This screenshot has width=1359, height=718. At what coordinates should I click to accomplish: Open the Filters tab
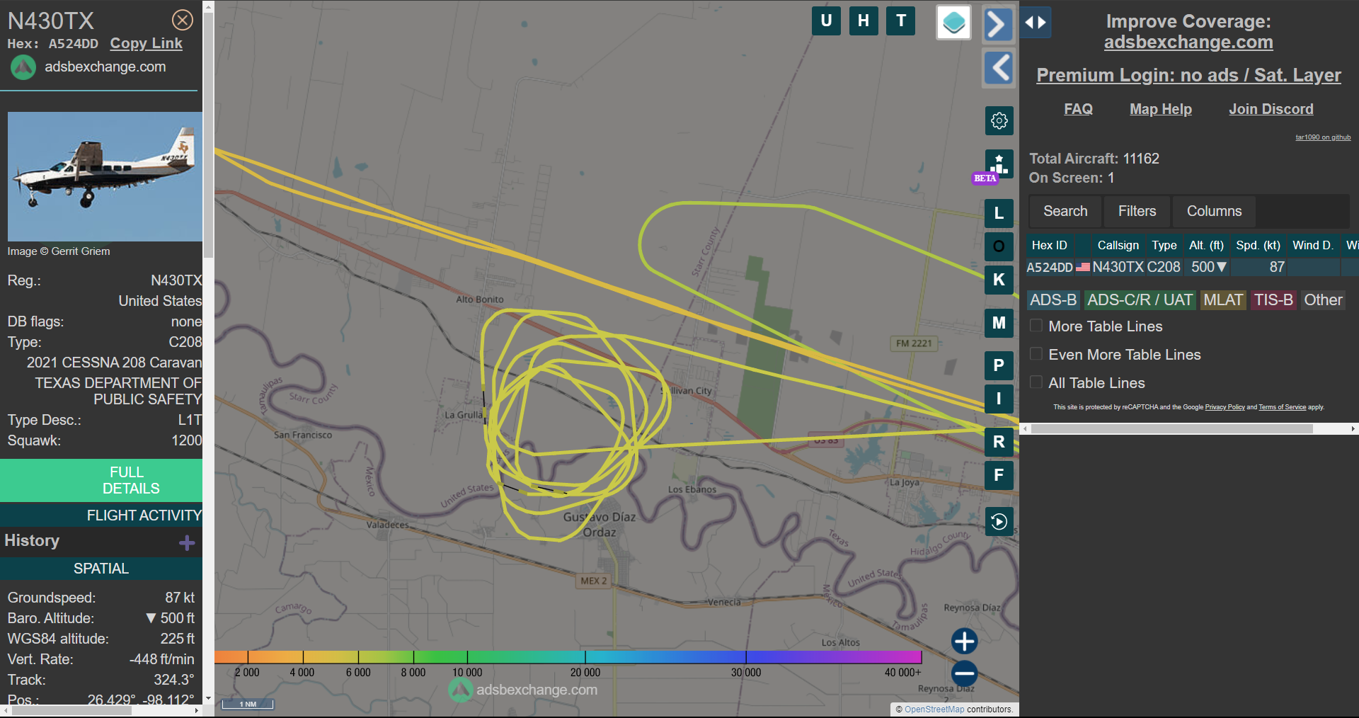(x=1137, y=211)
